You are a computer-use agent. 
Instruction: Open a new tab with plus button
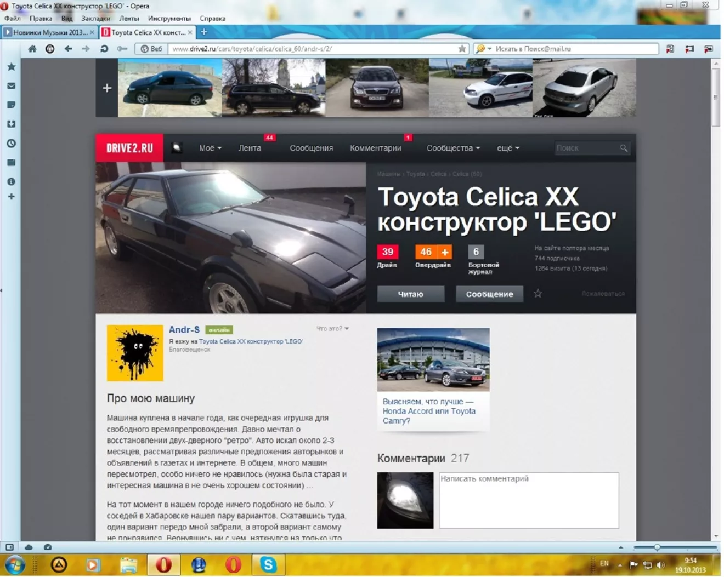click(204, 32)
